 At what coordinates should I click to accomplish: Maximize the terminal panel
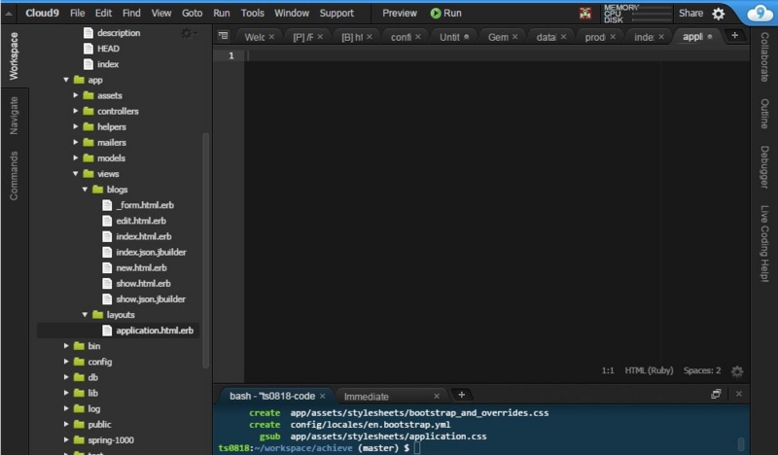pos(716,394)
